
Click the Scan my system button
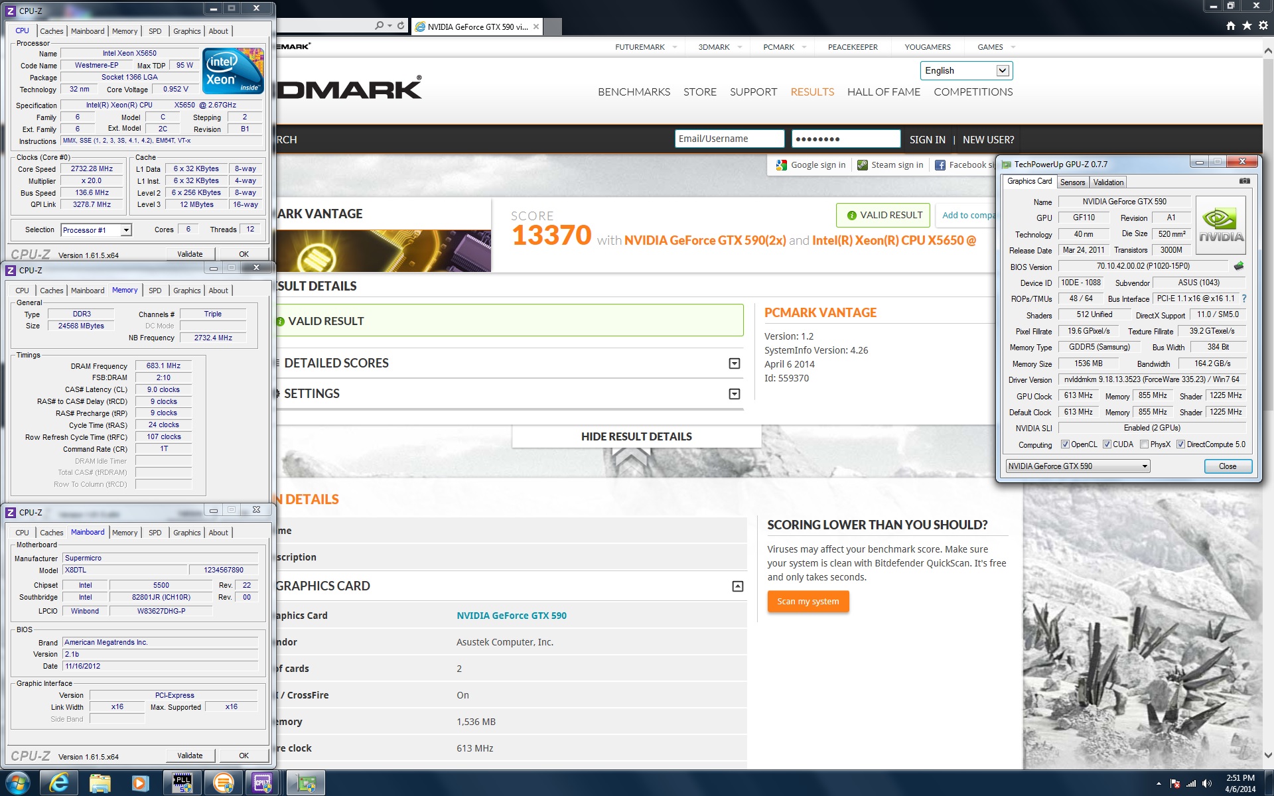pos(808,602)
